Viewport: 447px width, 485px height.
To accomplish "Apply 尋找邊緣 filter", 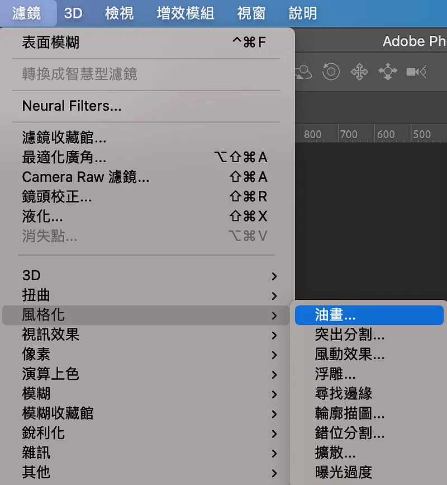I will [x=369, y=394].
